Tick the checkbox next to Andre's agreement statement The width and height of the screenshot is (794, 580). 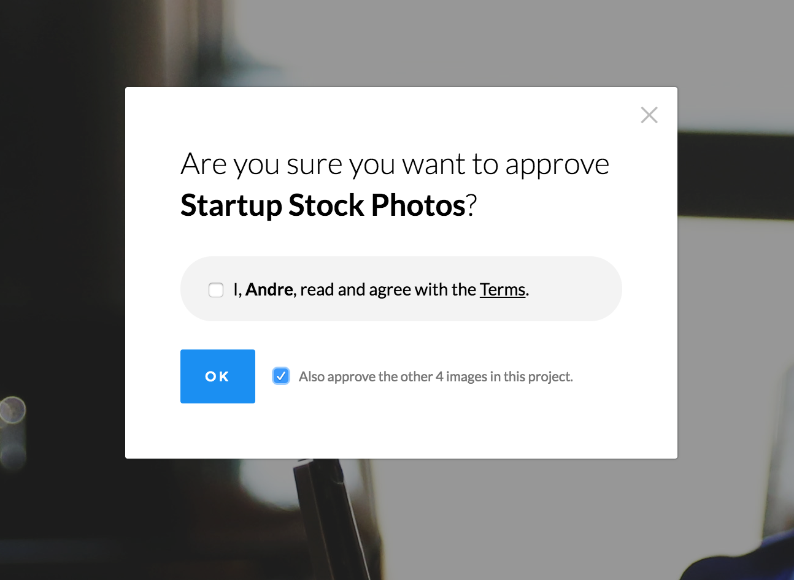216,289
